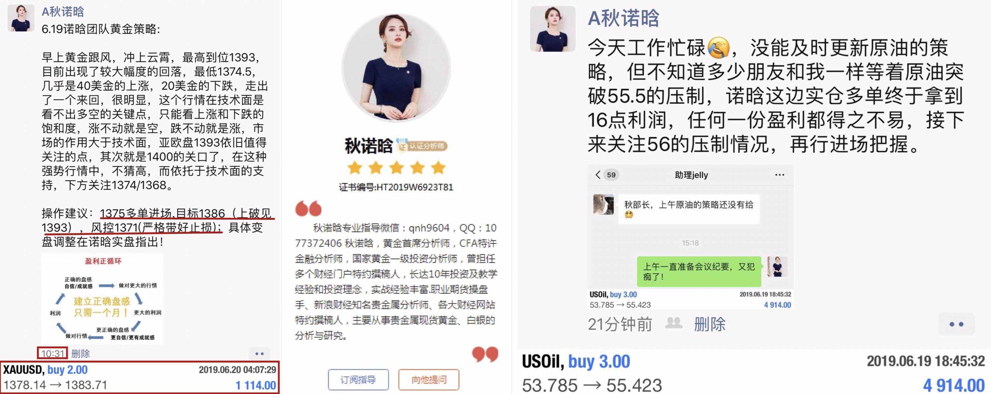Click the five-star rating row
Screen dimensions: 991x394
(396, 168)
